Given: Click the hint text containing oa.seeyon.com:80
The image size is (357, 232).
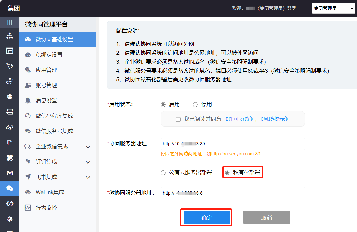Looking at the screenshot, I should (x=210, y=154).
